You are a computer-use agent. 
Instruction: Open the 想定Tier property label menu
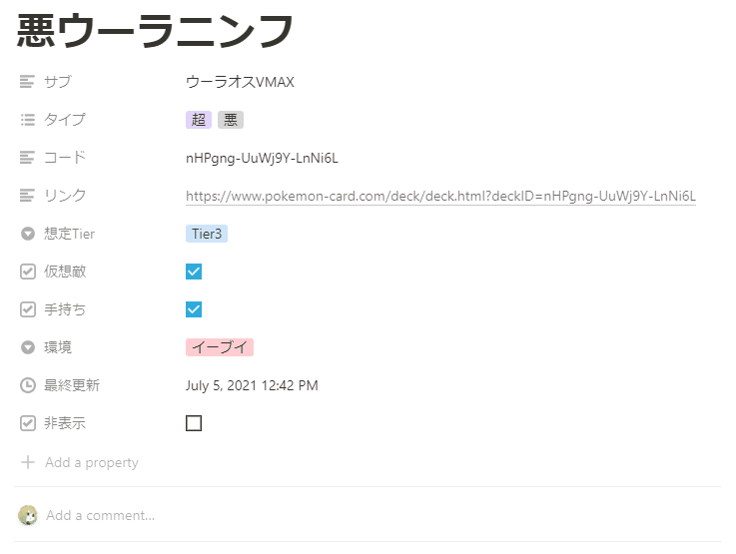click(70, 234)
